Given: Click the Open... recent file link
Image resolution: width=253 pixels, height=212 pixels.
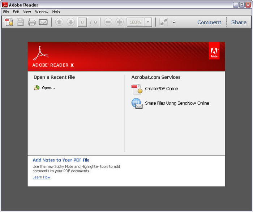Looking at the screenshot, I should (48, 88).
